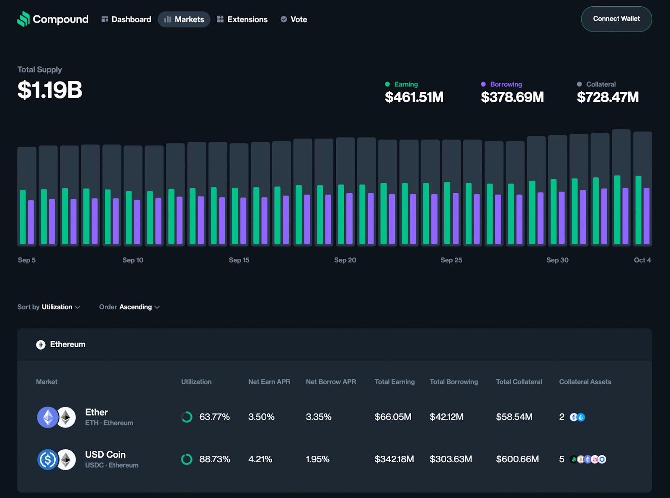Click Ether collateral asset icons
670x498 pixels.
click(577, 417)
